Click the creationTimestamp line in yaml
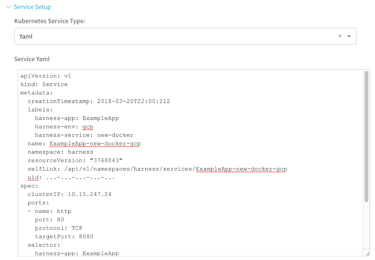Viewport: 375px width, 260px height. [99, 101]
